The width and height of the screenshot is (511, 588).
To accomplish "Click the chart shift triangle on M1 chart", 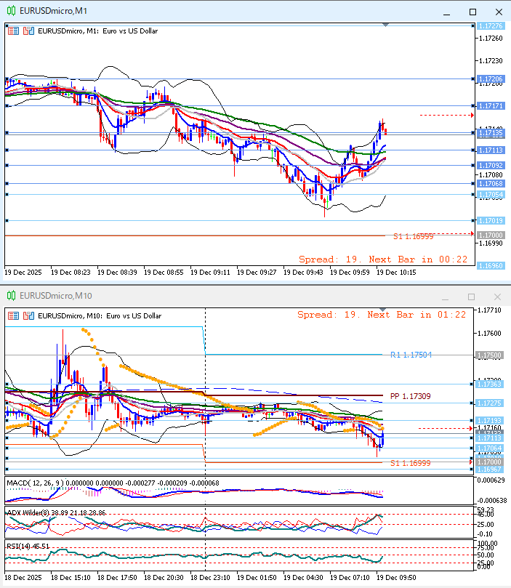I will (x=385, y=25).
